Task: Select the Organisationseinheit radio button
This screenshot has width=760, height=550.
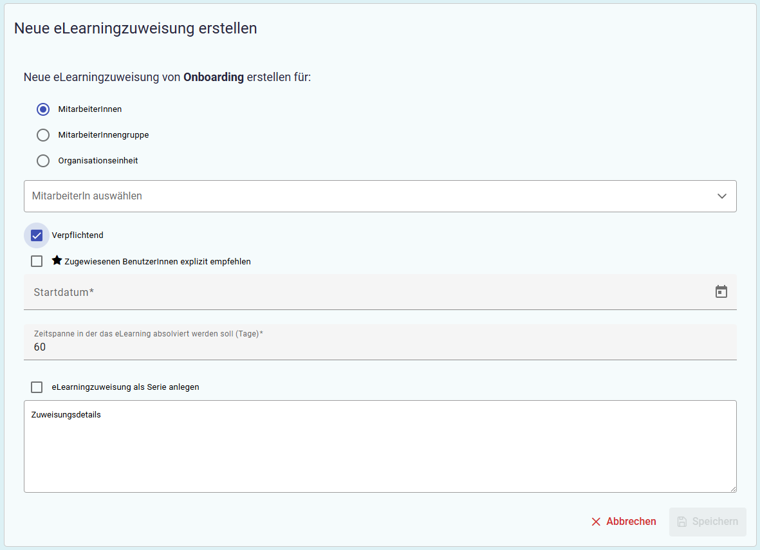Action: click(43, 161)
